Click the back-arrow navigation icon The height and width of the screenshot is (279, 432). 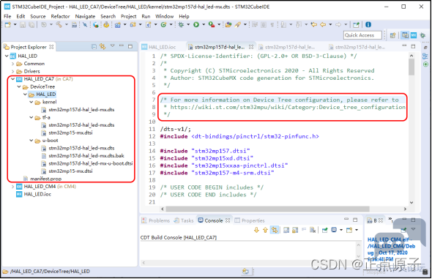click(x=323, y=25)
